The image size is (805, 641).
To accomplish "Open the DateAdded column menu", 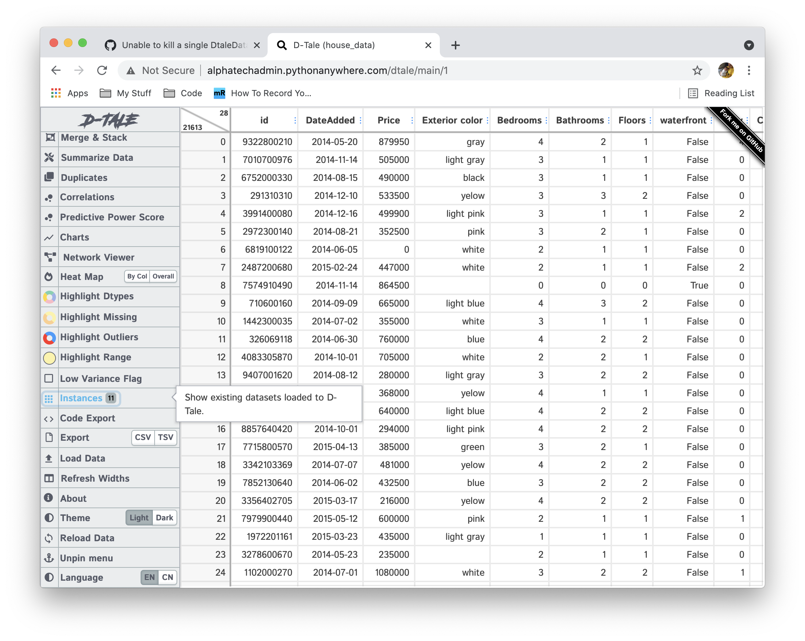I will [360, 120].
